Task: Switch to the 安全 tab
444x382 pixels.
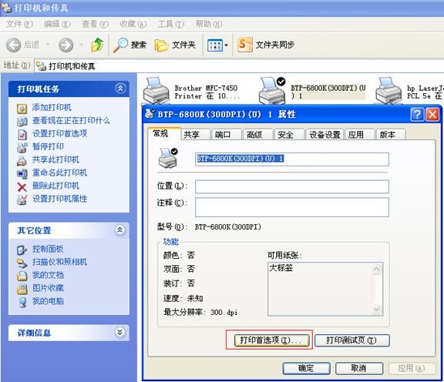Action: pos(289,135)
